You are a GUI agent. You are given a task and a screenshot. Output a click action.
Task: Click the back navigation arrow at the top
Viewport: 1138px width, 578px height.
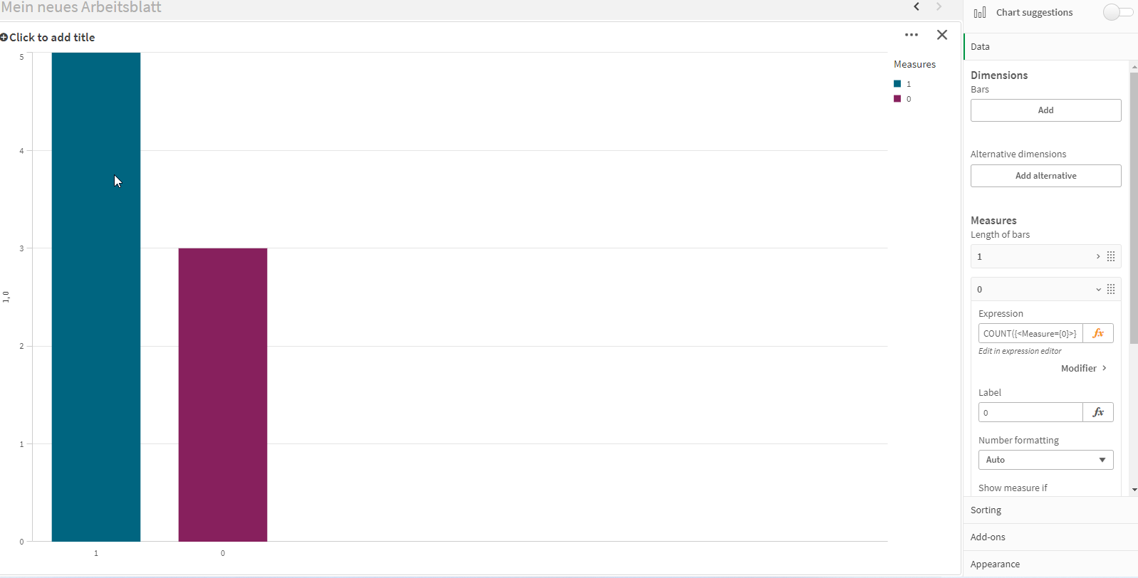pyautogui.click(x=917, y=7)
